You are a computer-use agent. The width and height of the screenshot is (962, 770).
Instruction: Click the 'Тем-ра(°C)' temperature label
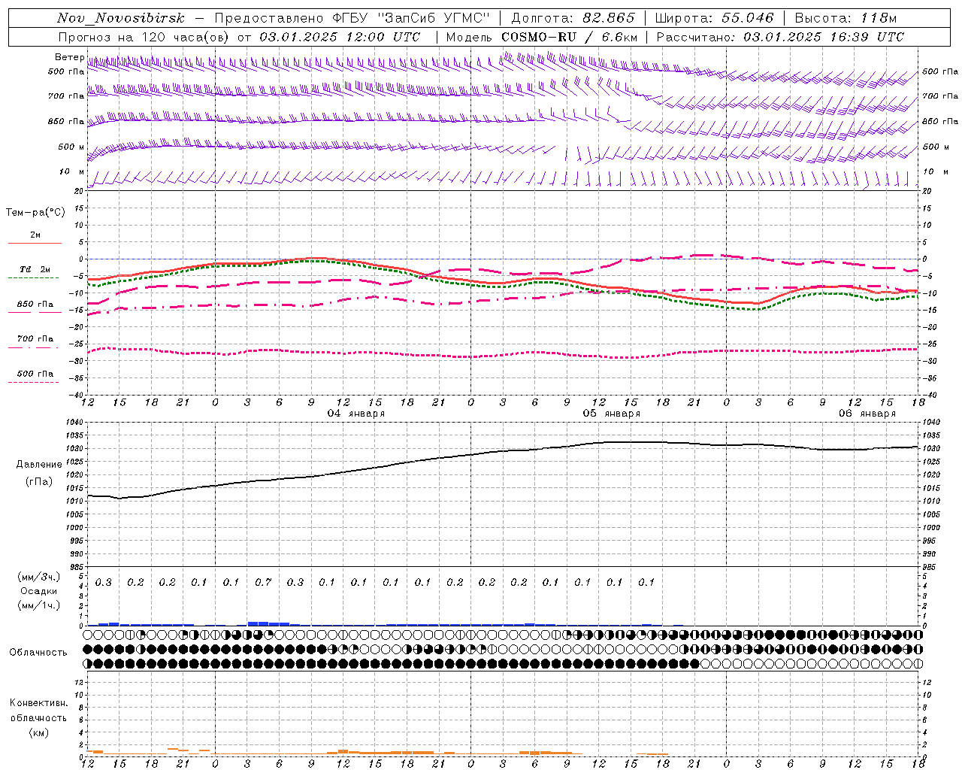click(x=35, y=213)
